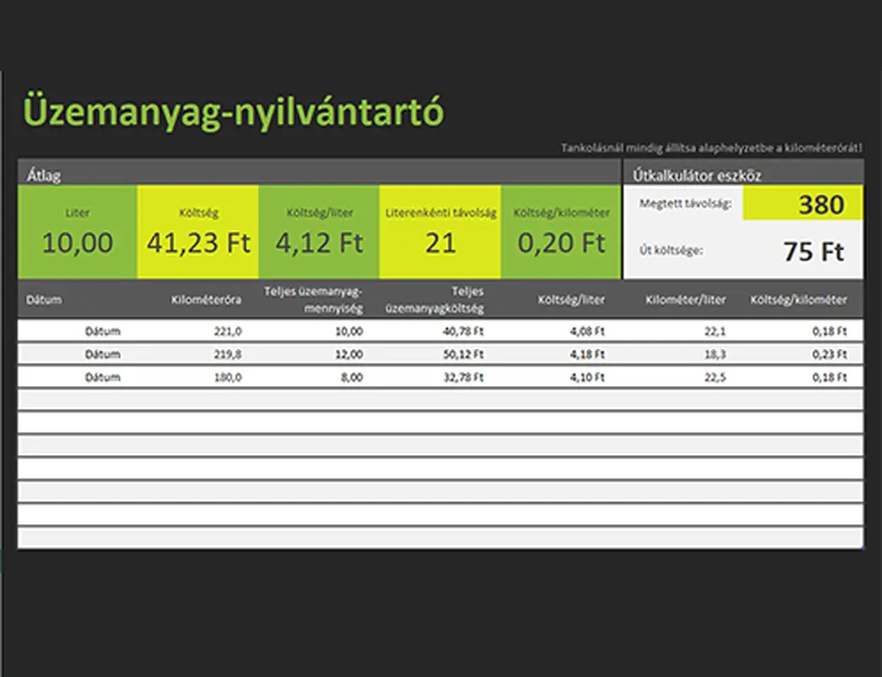Viewport: 882px width, 677px height.
Task: Select the Költség/kilométer cell showing 0,20 Ft
Action: (x=559, y=243)
